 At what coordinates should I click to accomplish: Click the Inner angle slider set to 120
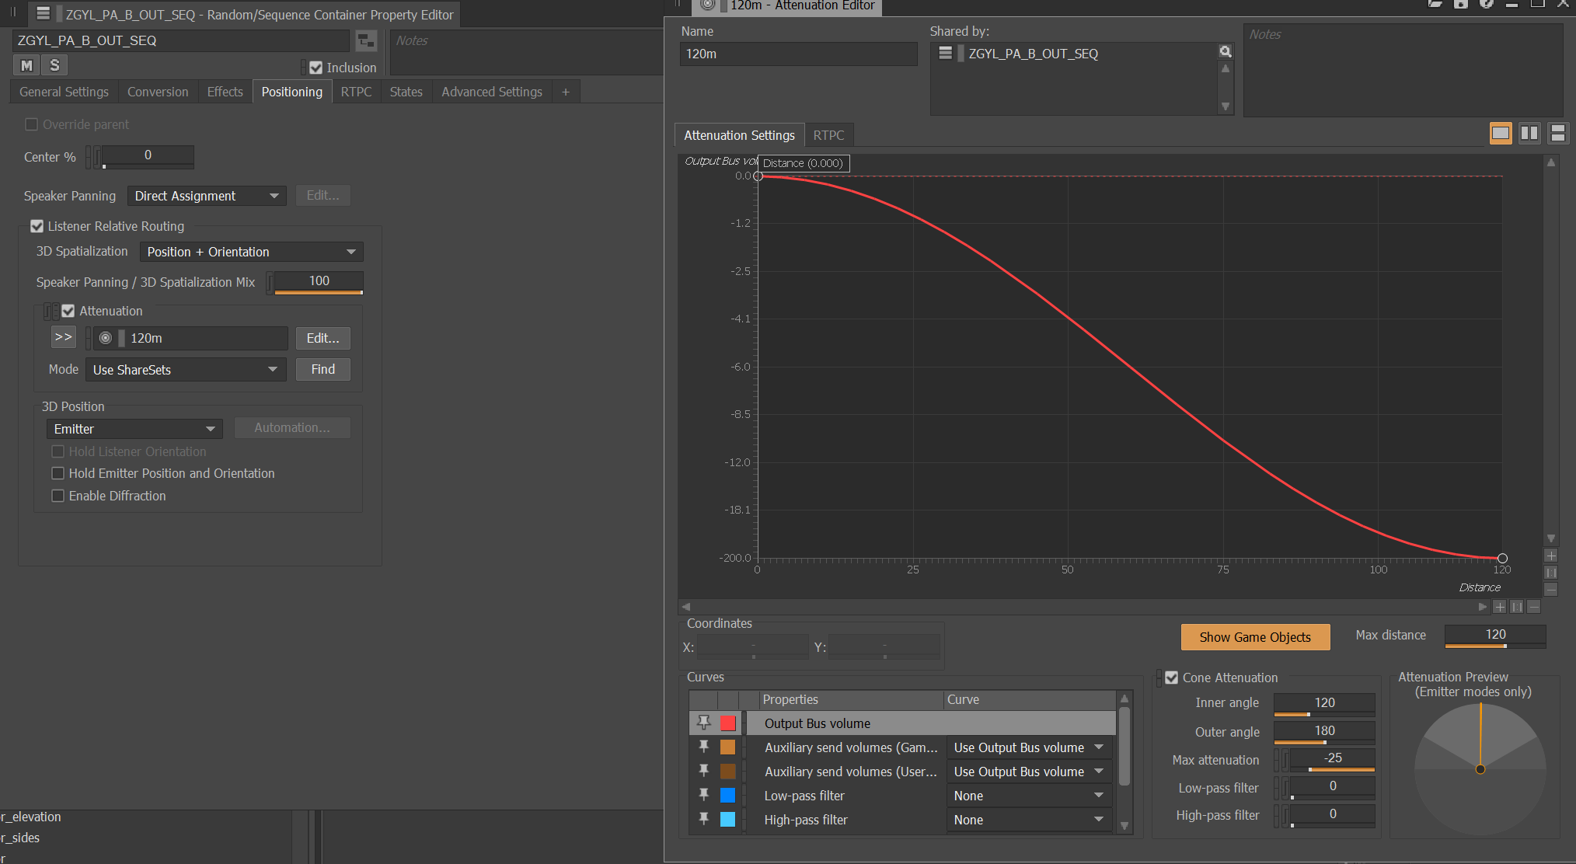coord(1324,703)
